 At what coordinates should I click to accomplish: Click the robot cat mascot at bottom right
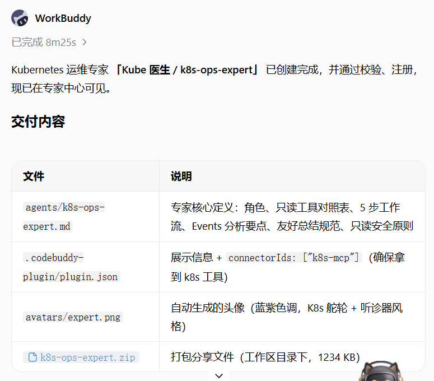pos(381,371)
